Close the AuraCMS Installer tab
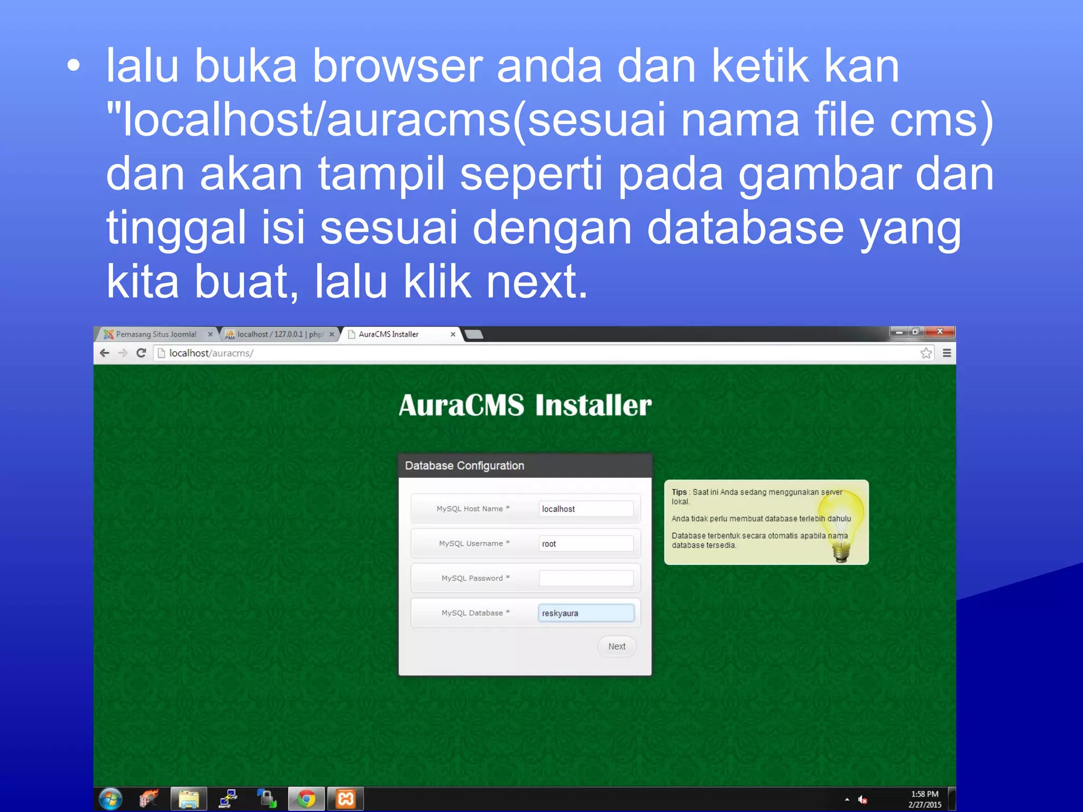Viewport: 1083px width, 812px height. 453,334
